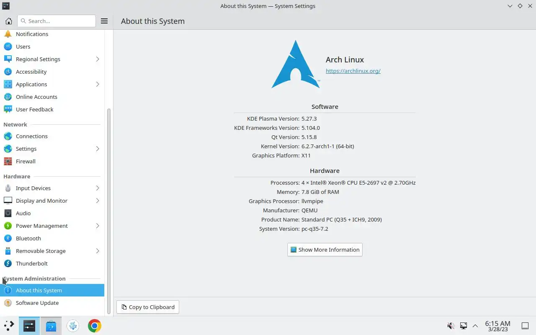
Task: Click System Settings taskbar icon
Action: [x=29, y=326]
